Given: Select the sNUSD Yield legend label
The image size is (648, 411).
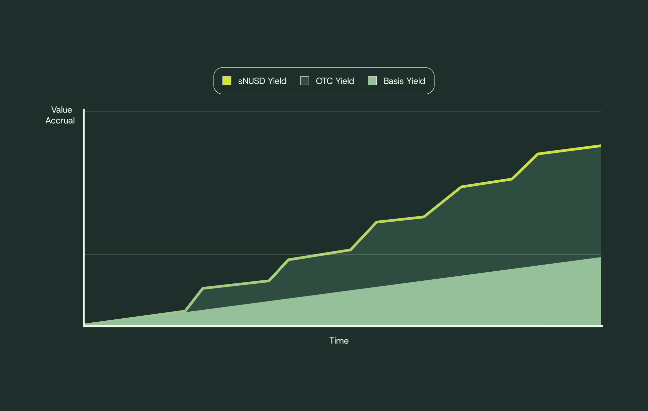Looking at the screenshot, I should click(x=262, y=81).
